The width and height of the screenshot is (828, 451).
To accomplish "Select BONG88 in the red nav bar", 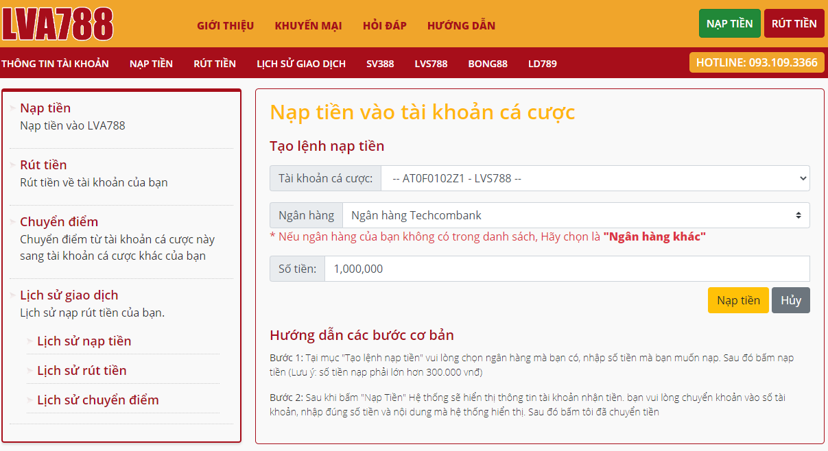I will [x=488, y=64].
